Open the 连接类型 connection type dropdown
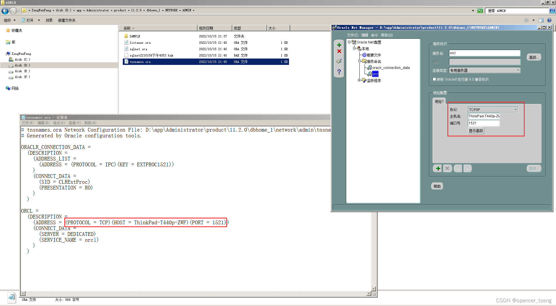556x306 pixels. [x=518, y=70]
